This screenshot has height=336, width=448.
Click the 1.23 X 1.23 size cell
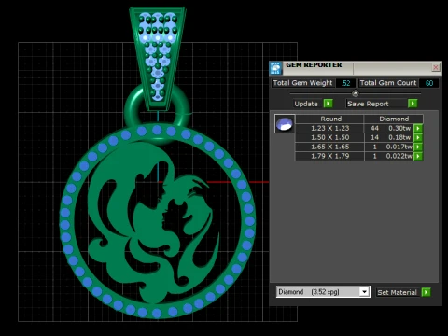coord(330,128)
